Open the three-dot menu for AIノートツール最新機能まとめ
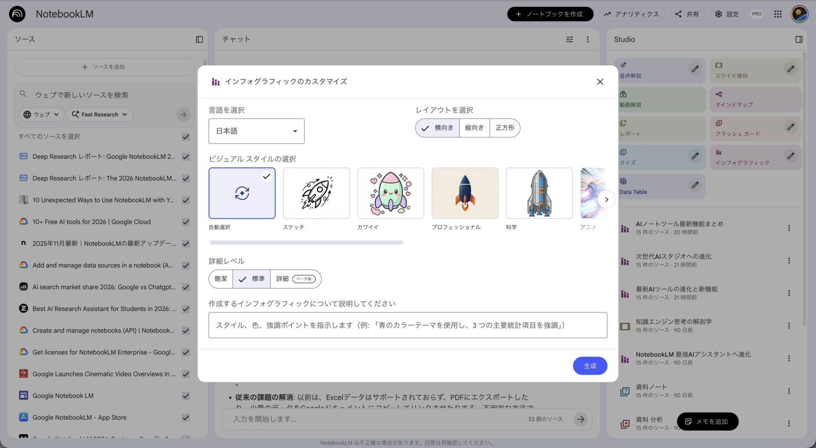Viewport: 816px width, 448px height. [x=789, y=228]
